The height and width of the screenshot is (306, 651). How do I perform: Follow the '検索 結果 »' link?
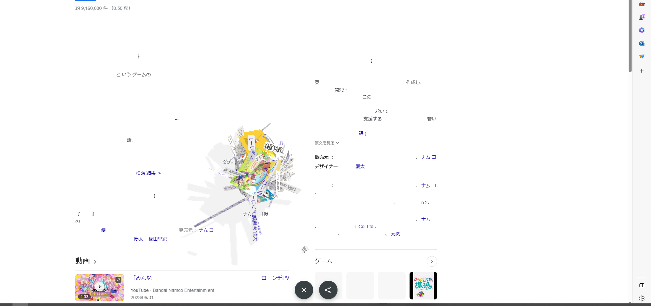pos(148,173)
